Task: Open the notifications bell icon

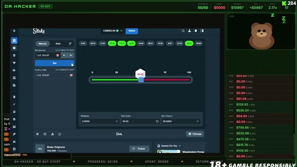Action: coord(196,31)
